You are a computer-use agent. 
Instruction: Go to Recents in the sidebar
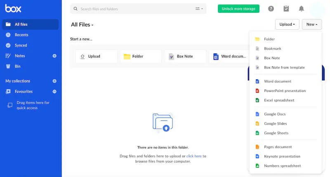tap(21, 35)
